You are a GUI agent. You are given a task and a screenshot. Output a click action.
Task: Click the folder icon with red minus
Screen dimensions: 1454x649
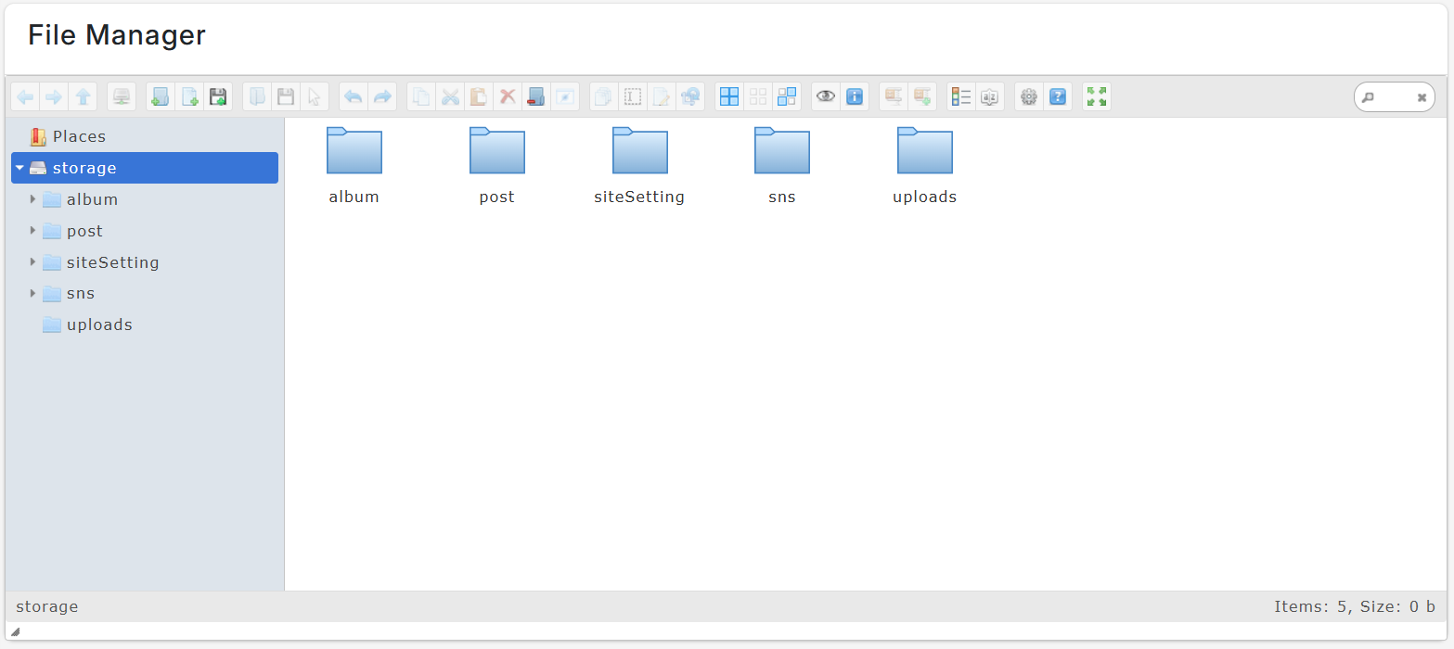[536, 96]
